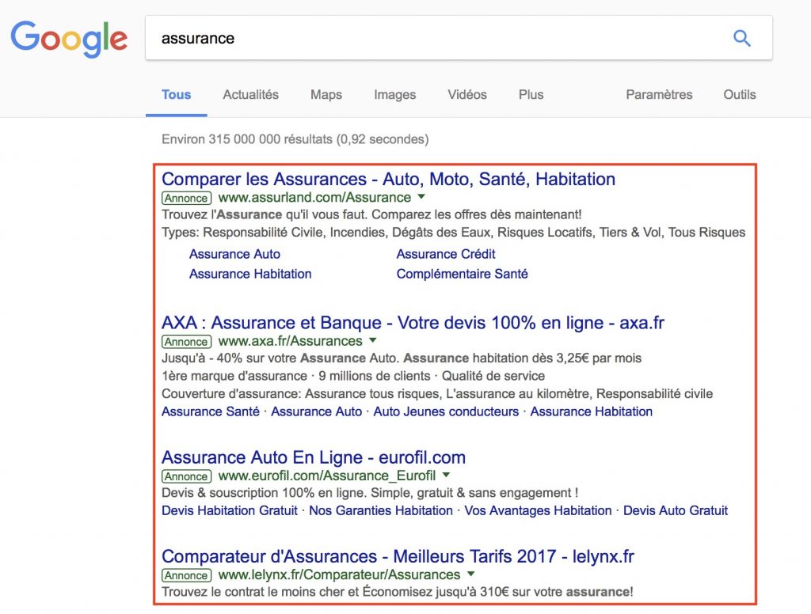Expand the Plus menu
811x614 pixels.
(531, 95)
